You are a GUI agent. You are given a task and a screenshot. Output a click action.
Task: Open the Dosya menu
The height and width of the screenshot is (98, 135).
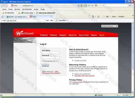[x=4, y=9]
